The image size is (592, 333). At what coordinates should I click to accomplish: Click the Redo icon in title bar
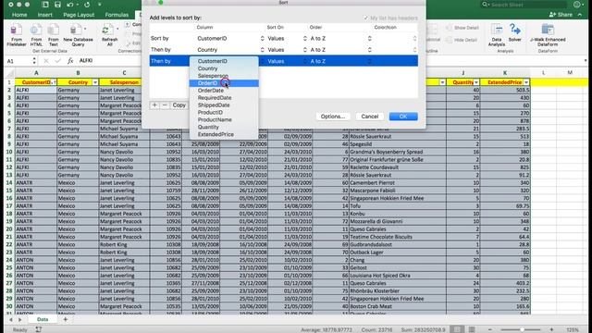tap(87, 5)
